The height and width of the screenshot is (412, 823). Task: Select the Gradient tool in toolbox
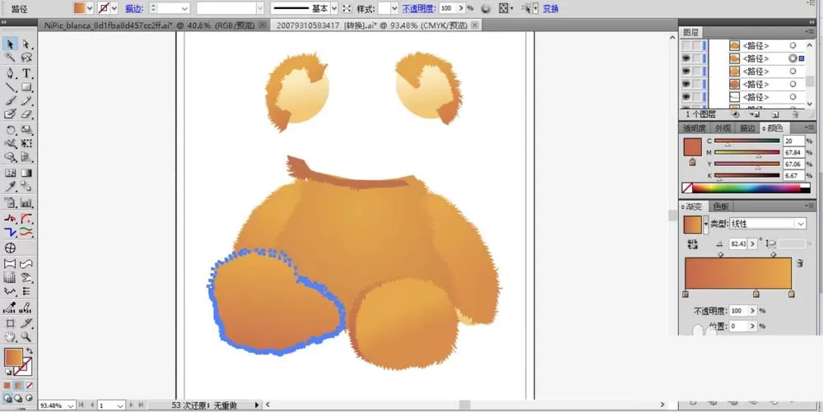coord(26,173)
